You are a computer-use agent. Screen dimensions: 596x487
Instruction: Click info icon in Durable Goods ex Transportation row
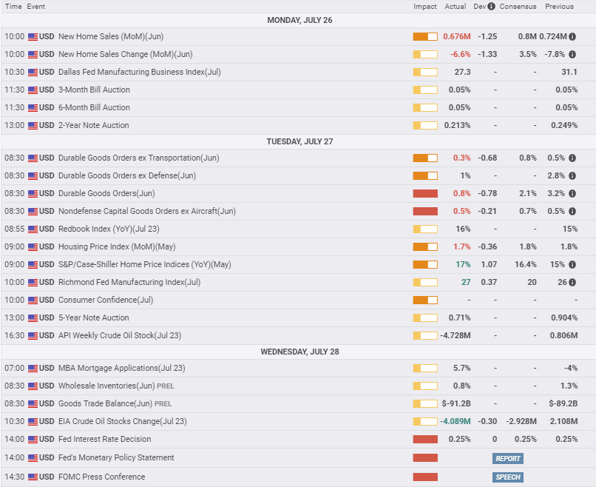572,158
